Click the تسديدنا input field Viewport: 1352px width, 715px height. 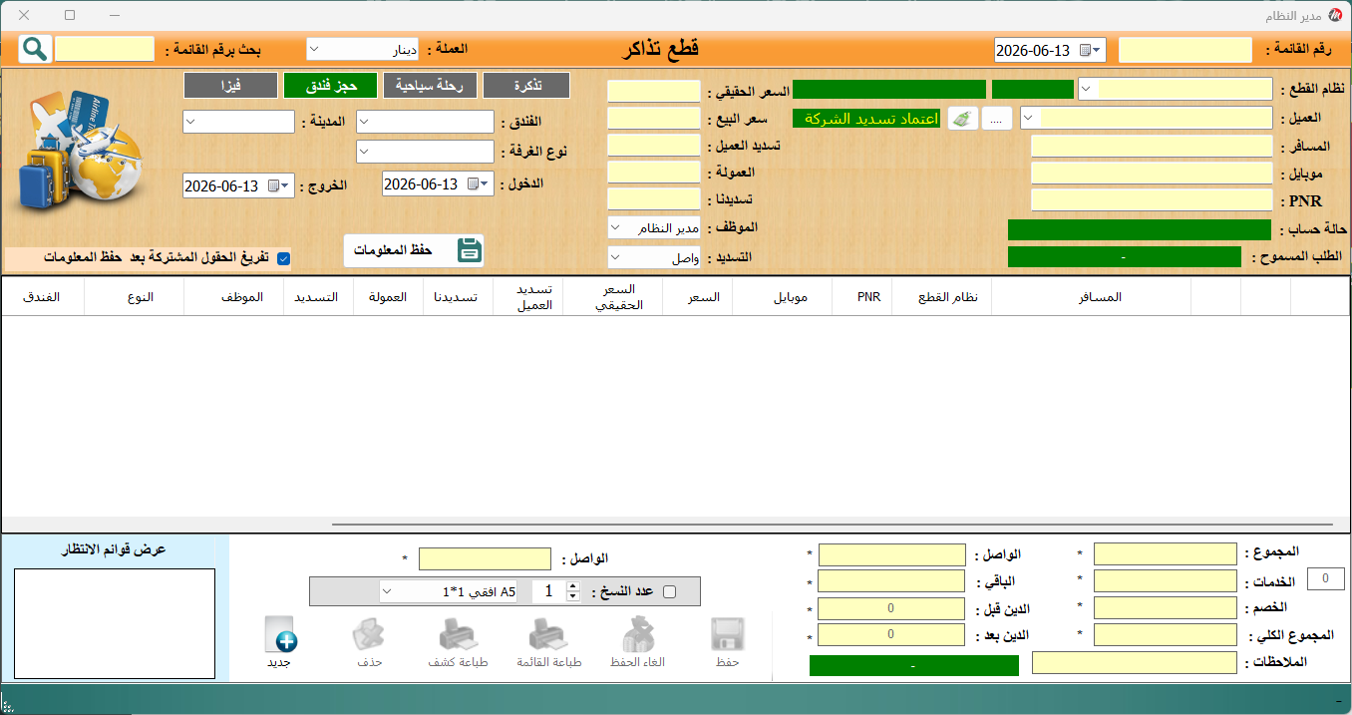point(654,199)
